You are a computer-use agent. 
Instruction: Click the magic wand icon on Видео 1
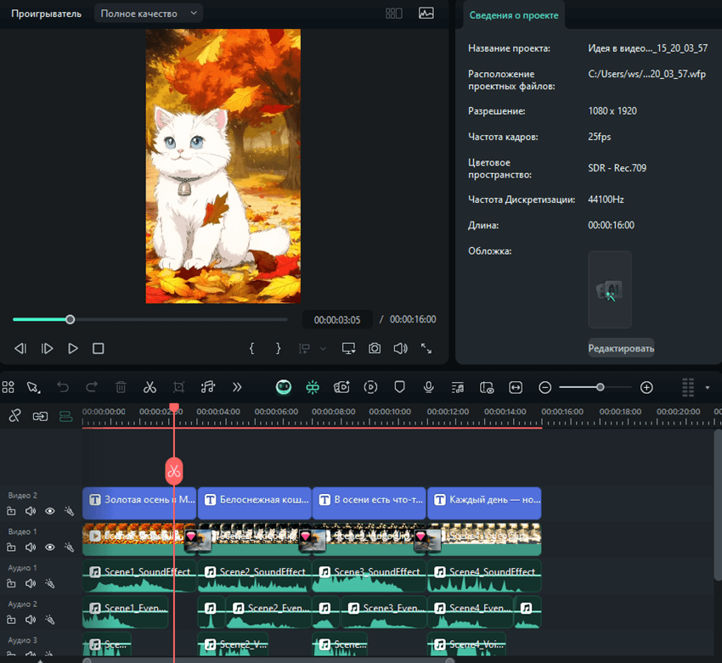69,547
